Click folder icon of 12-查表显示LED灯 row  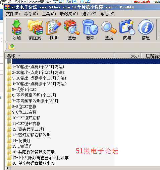pos(9,129)
